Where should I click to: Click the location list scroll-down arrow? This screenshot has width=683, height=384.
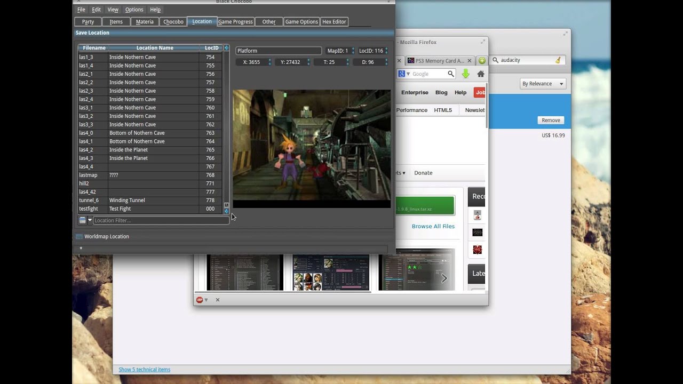click(x=226, y=211)
